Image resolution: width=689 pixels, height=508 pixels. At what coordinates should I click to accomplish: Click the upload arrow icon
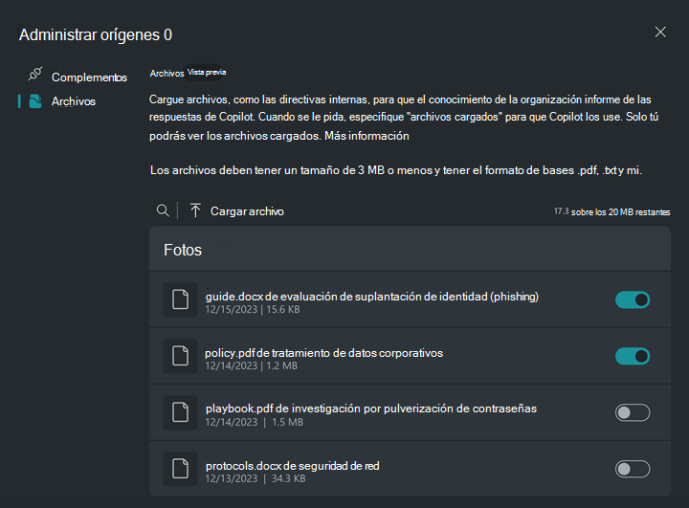click(195, 210)
